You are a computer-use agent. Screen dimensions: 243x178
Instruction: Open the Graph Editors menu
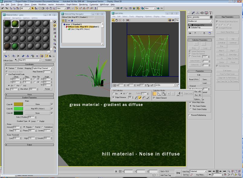coord(72,5)
